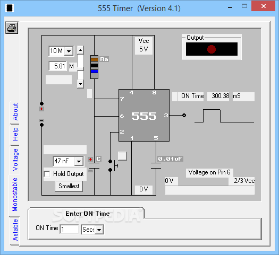Viewport: 279px width, 255px height.
Task: Click the capacitor C symbol
Action: (x=94, y=165)
